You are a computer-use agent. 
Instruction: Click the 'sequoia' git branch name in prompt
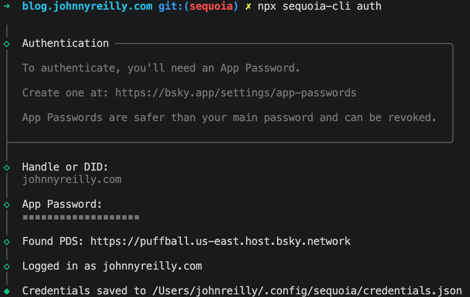211,6
